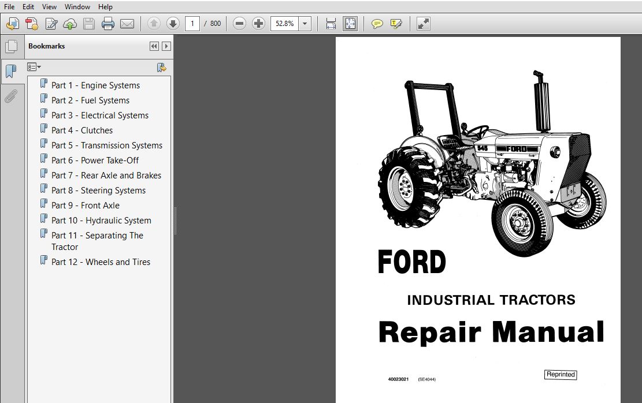Click the Print icon

coord(108,24)
